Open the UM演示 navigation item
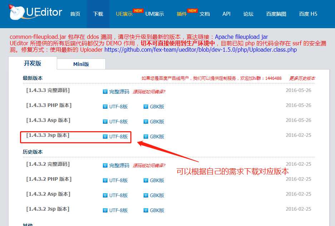Screen dimensions: 335x226 155,14
